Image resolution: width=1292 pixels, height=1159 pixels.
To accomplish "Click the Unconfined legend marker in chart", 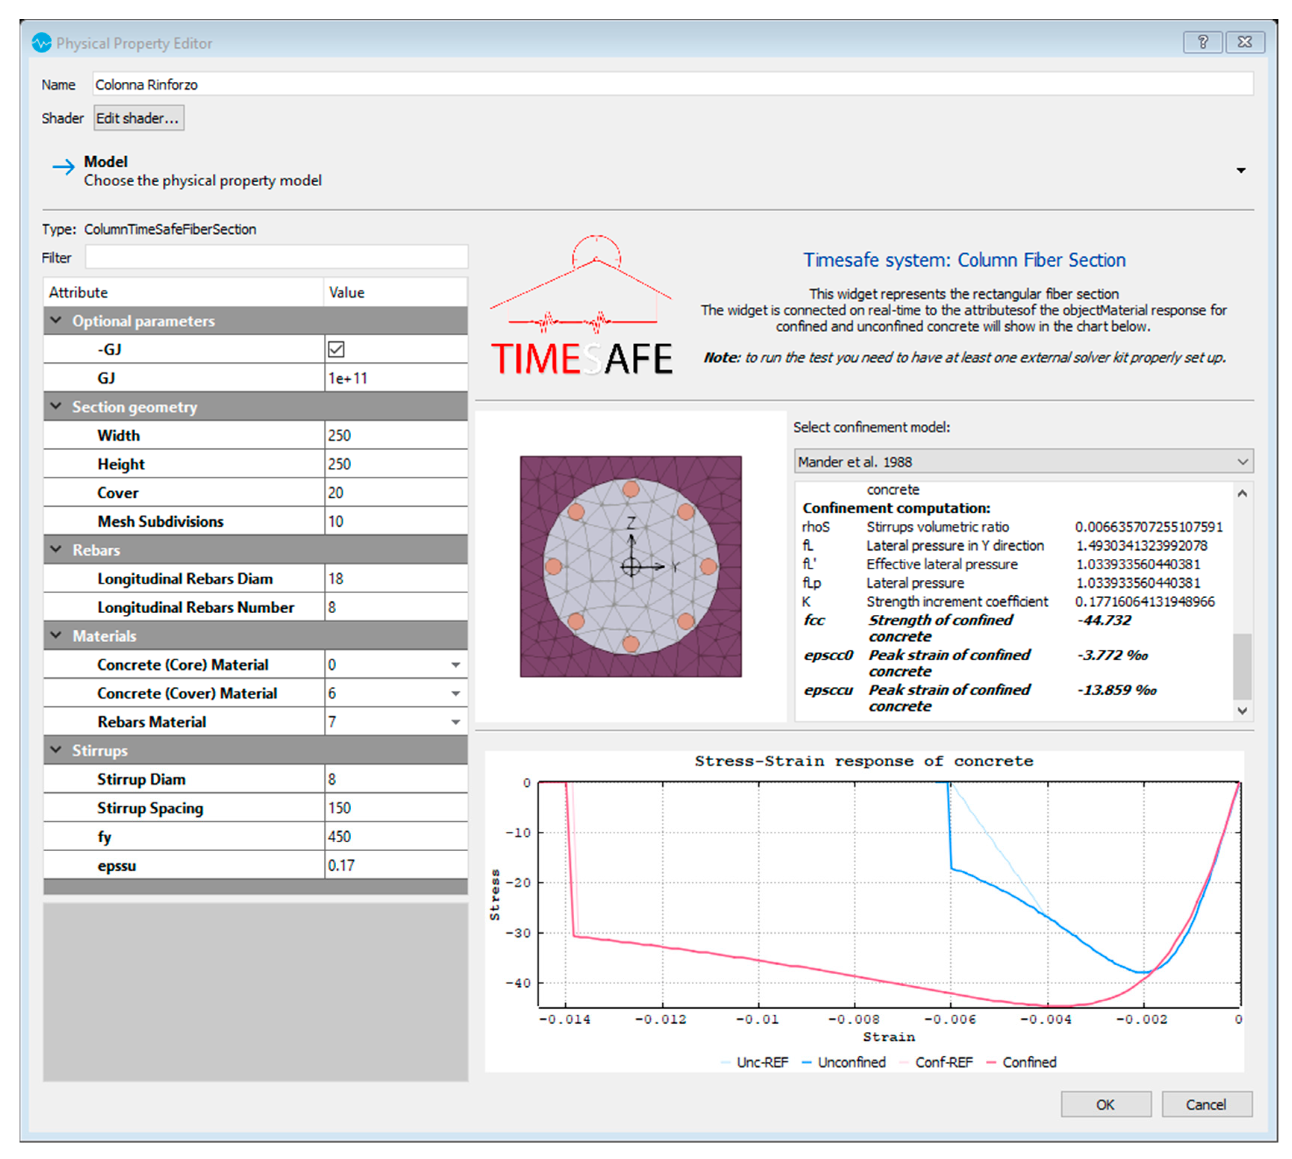I will tap(806, 1062).
